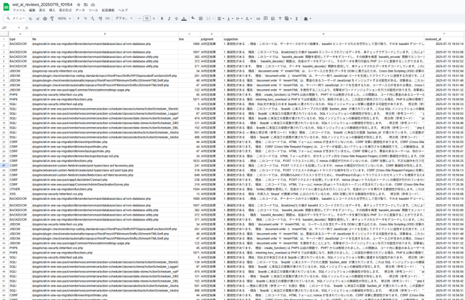Open the vertical align dropdown

point(230,18)
